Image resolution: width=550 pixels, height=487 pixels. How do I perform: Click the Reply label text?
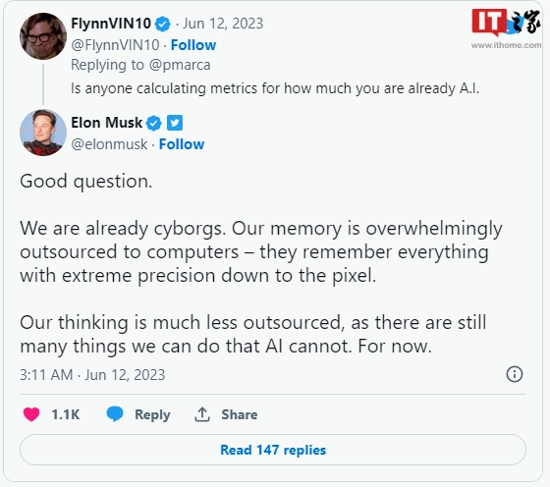tap(152, 414)
